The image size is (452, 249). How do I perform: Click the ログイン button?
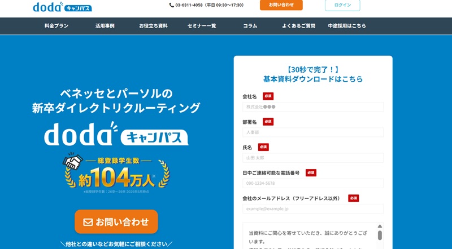click(342, 5)
